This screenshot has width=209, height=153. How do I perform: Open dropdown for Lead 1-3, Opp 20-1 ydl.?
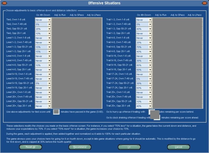(49, 52)
